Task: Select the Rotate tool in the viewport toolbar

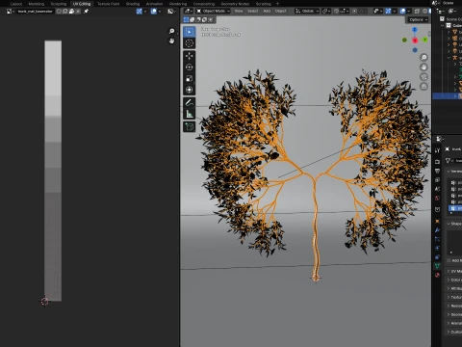Action: [x=190, y=67]
